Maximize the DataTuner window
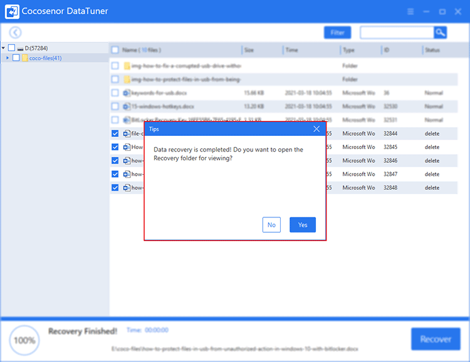This screenshot has height=362, width=470. click(x=442, y=12)
